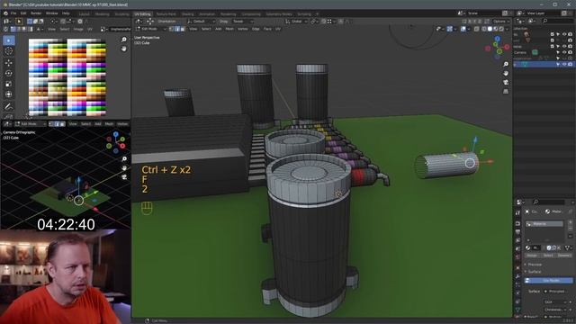Open the Edit Mode dropdown in the main viewport
This screenshot has width=576, height=324.
tap(152, 29)
